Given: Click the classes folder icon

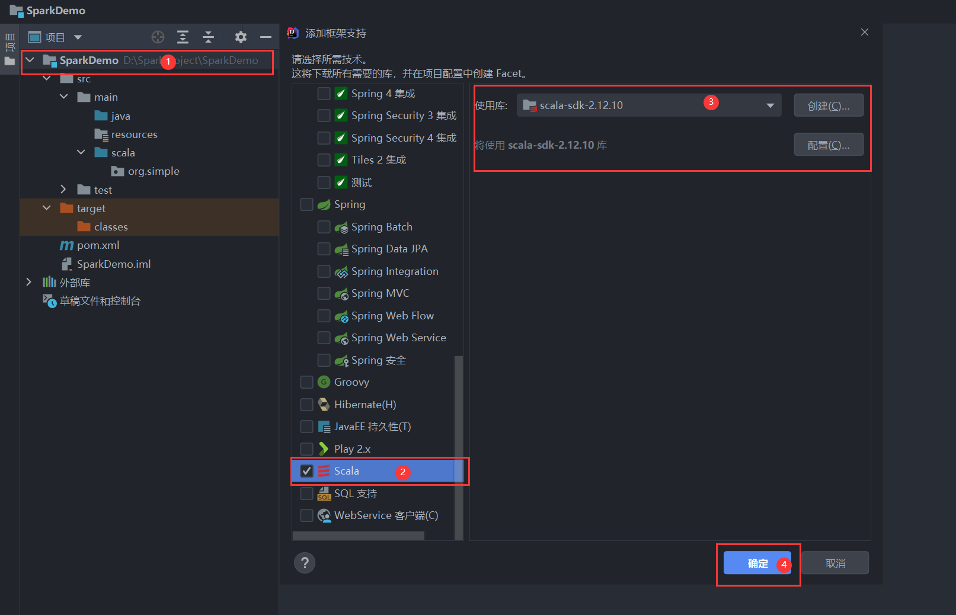Looking at the screenshot, I should (84, 226).
